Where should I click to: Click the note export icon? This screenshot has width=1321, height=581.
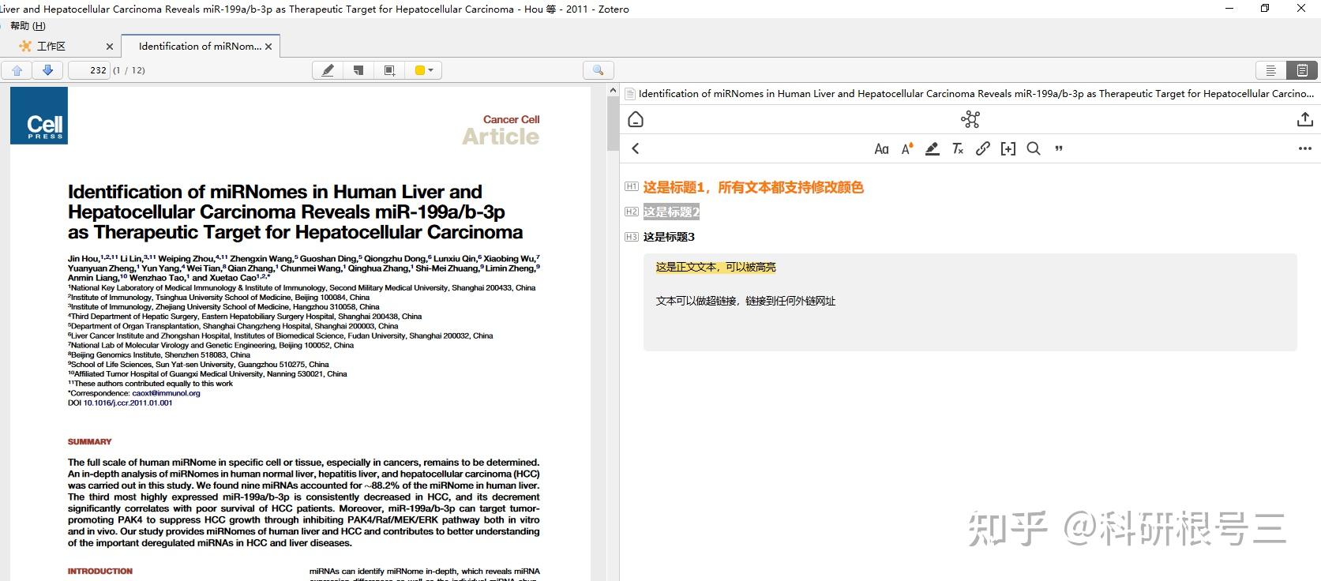tap(1304, 119)
